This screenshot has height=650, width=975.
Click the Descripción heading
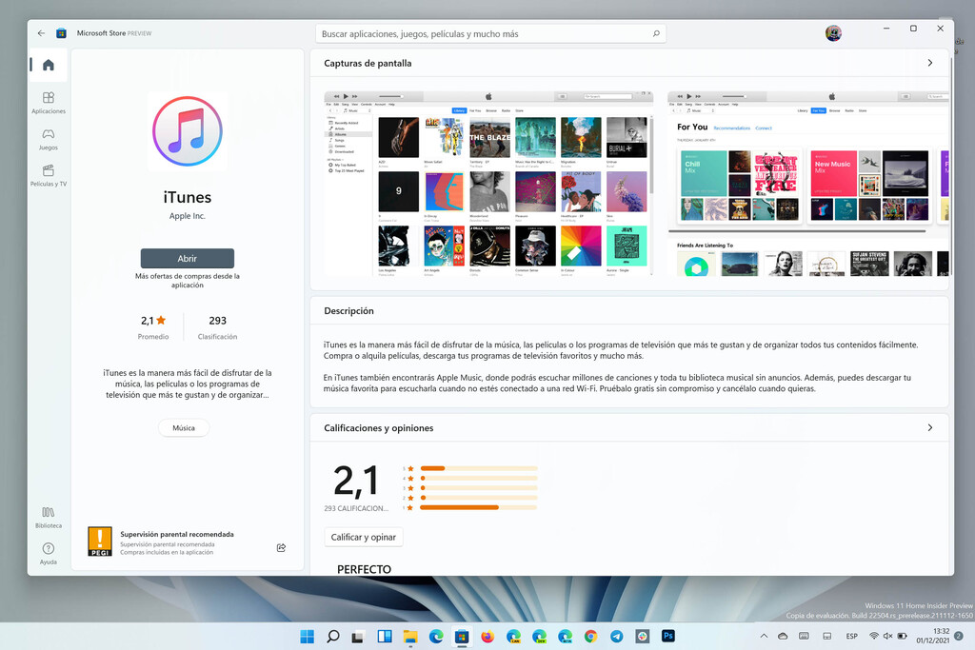348,310
